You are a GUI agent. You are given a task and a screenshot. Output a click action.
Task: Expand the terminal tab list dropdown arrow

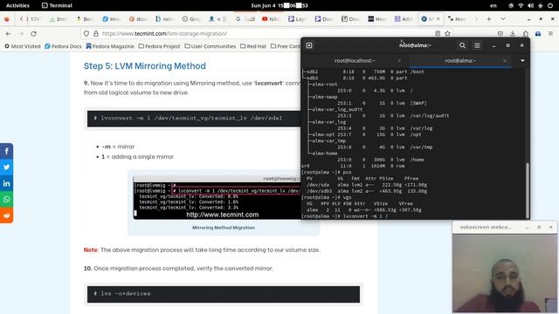click(x=522, y=61)
